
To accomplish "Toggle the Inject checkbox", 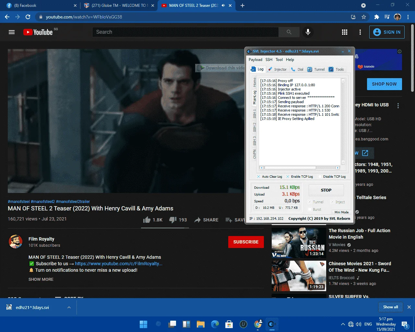I will (332, 202).
